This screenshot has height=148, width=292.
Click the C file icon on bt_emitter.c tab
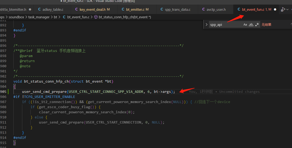[123, 9]
